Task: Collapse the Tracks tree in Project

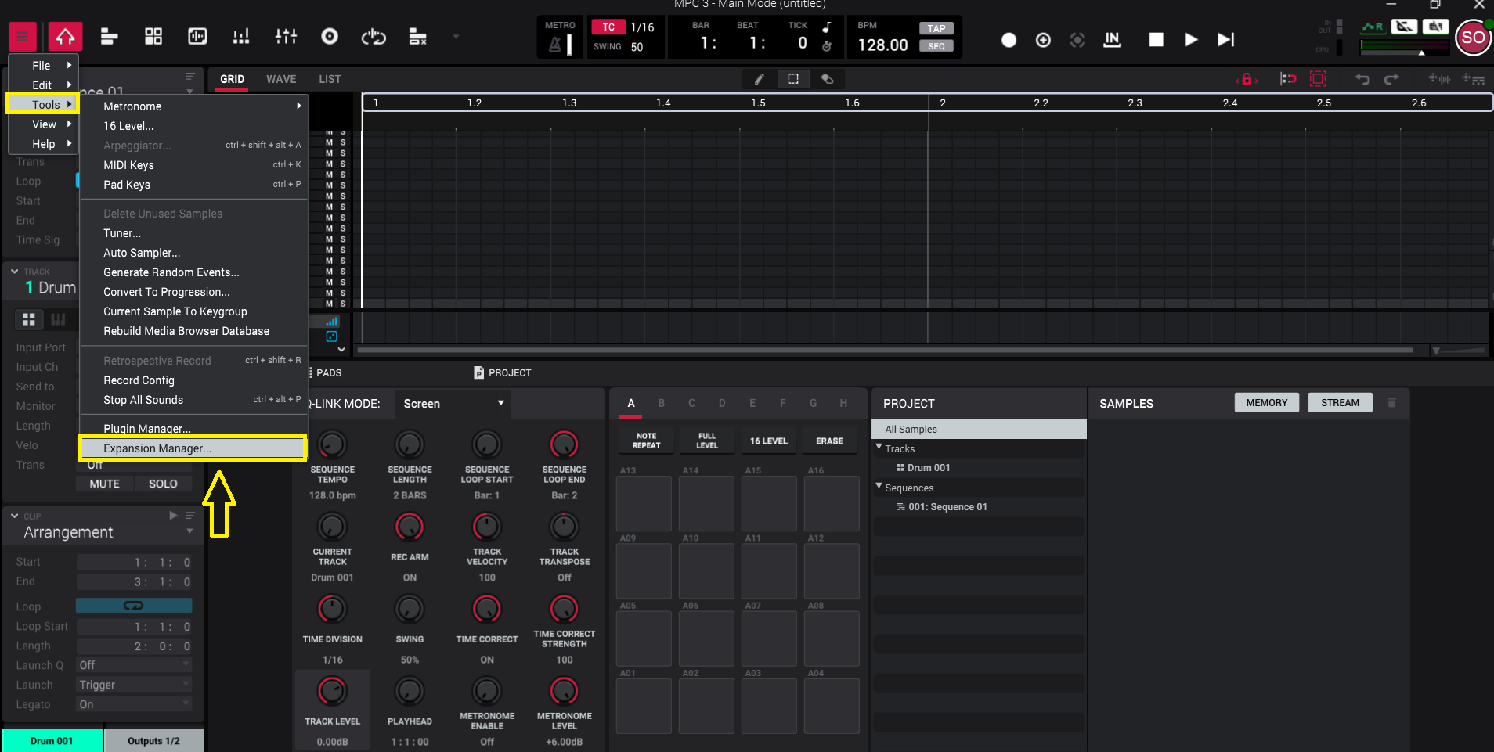Action: click(x=879, y=448)
